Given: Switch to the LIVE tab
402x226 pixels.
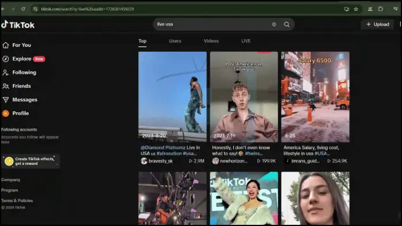Looking at the screenshot, I should (246, 41).
